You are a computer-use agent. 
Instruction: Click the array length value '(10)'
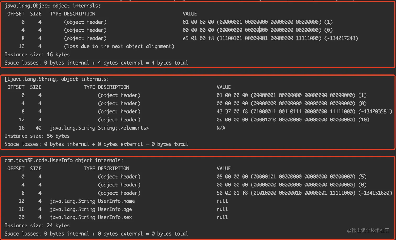(x=364, y=120)
